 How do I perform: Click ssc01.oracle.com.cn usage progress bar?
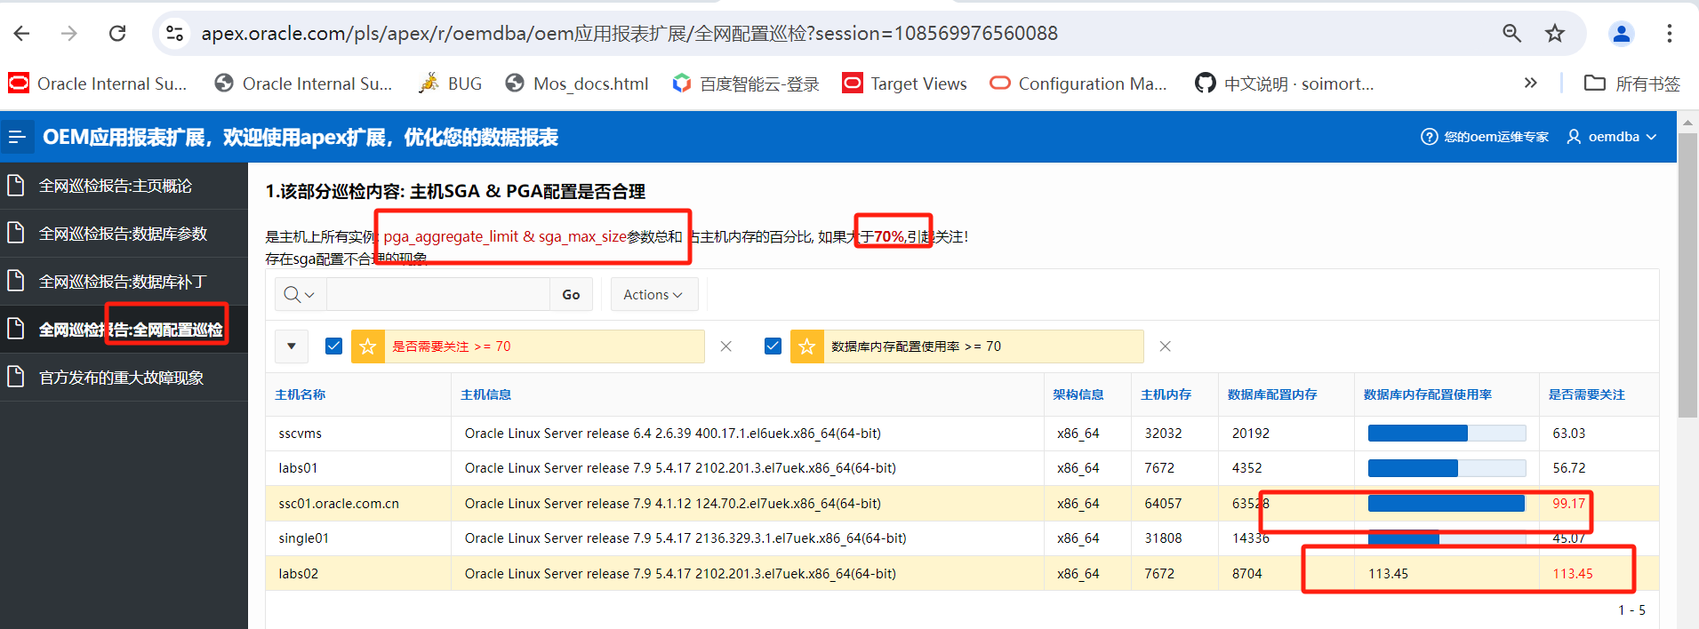[1447, 504]
